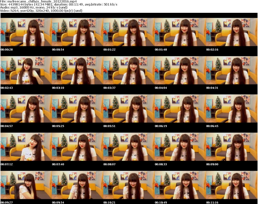Select the thumbnail frame at 00:04:04

coord(180,70)
